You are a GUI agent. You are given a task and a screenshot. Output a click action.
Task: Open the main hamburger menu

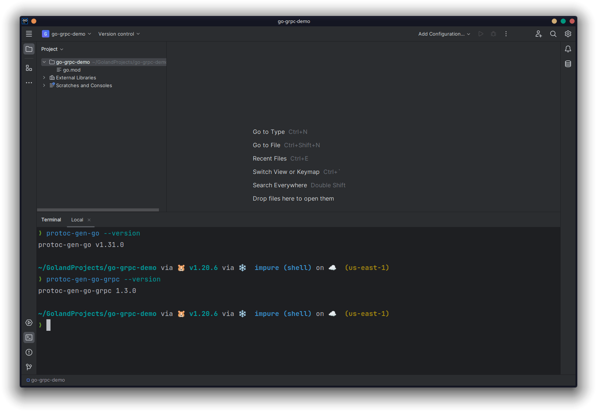pos(29,34)
